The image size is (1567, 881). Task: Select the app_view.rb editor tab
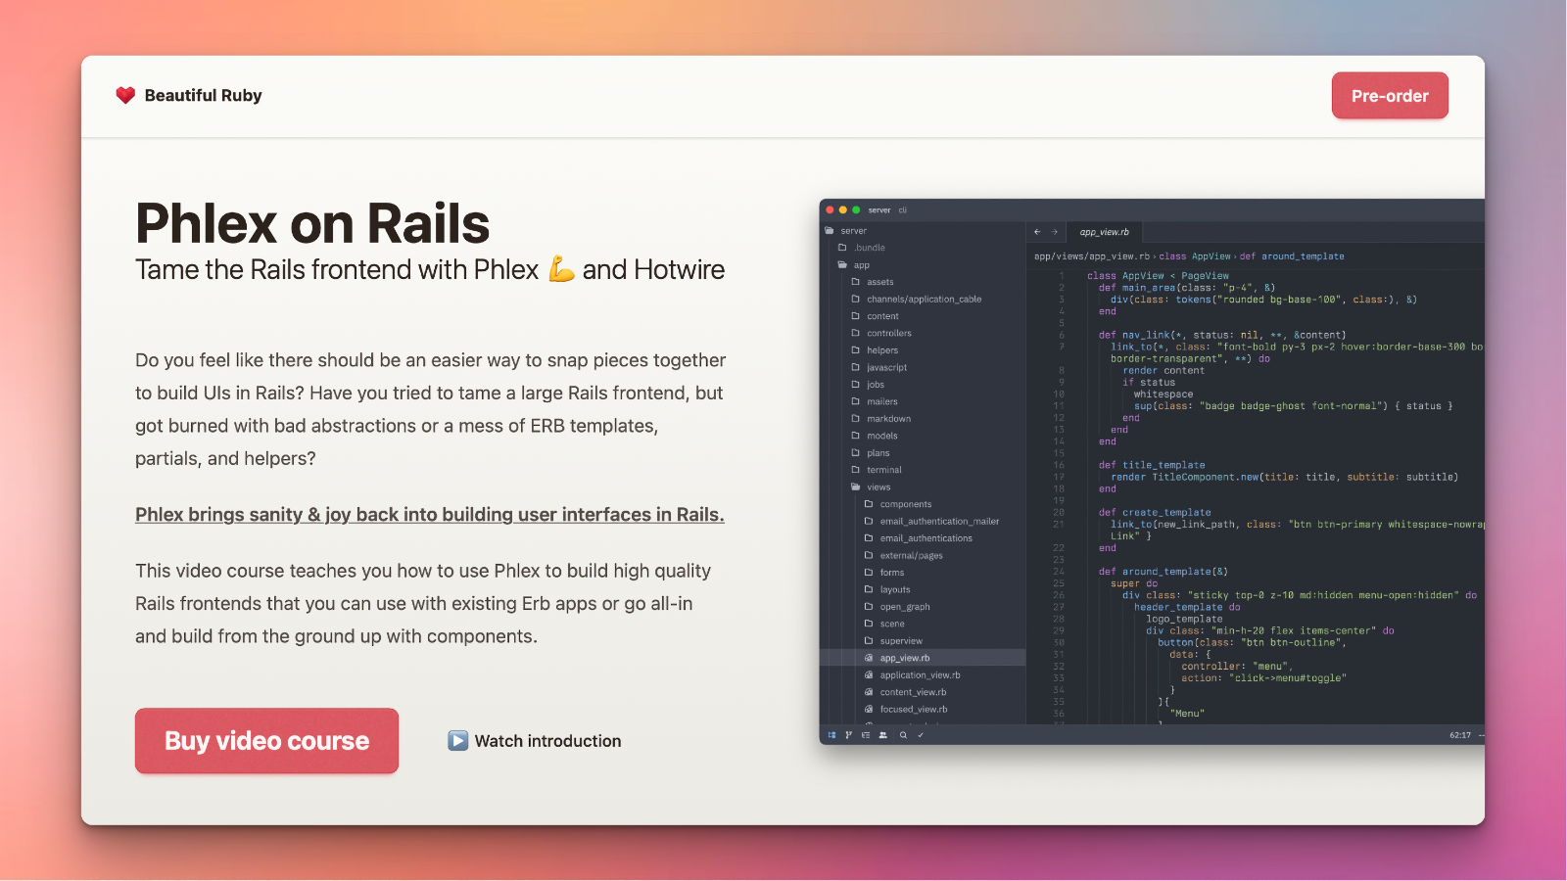(1104, 232)
